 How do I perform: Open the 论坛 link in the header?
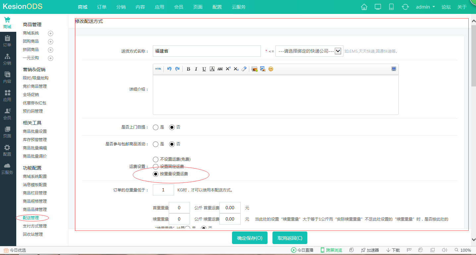point(446,7)
